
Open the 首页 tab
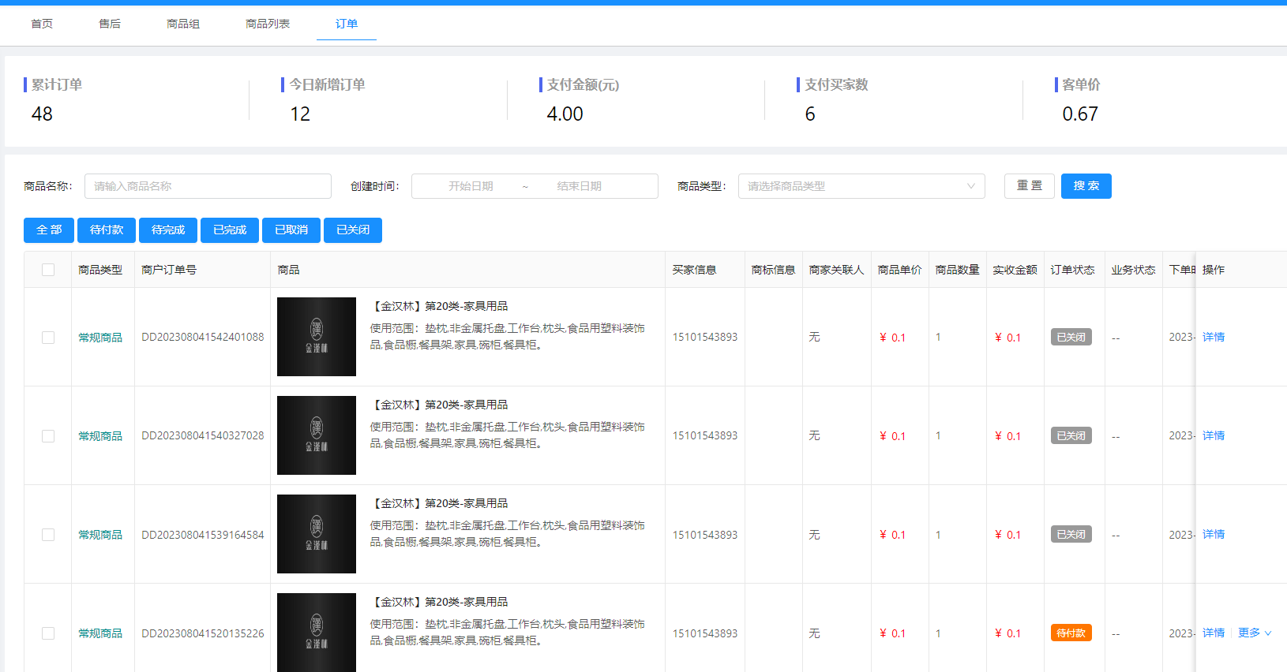42,24
